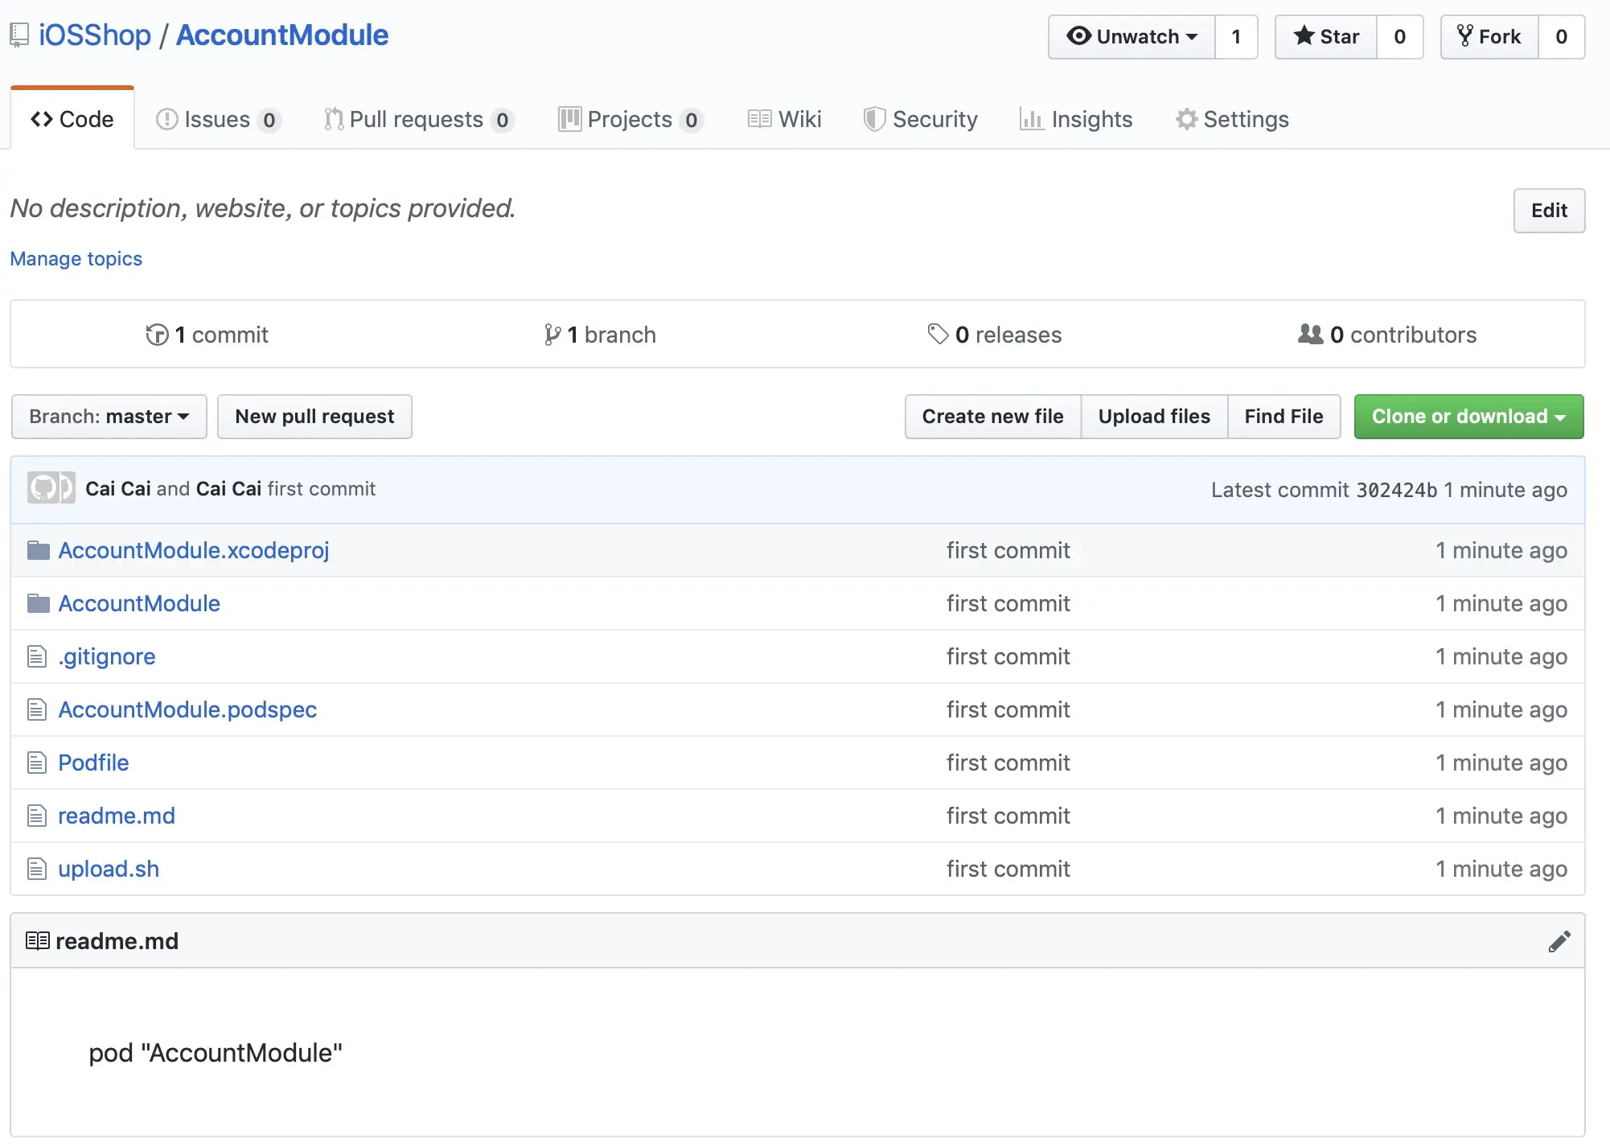Open the Projects tab

630,119
